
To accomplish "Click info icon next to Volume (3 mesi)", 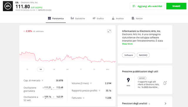I will click(91, 83).
